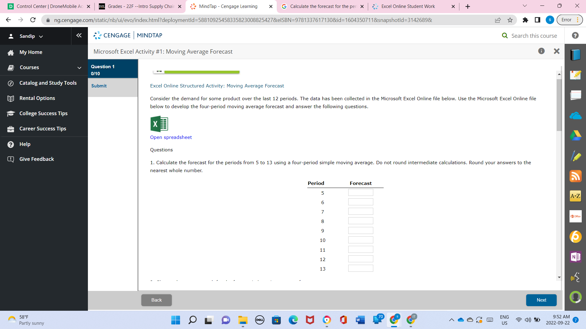Click the help question mark icon
The width and height of the screenshot is (586, 329).
coord(575,36)
